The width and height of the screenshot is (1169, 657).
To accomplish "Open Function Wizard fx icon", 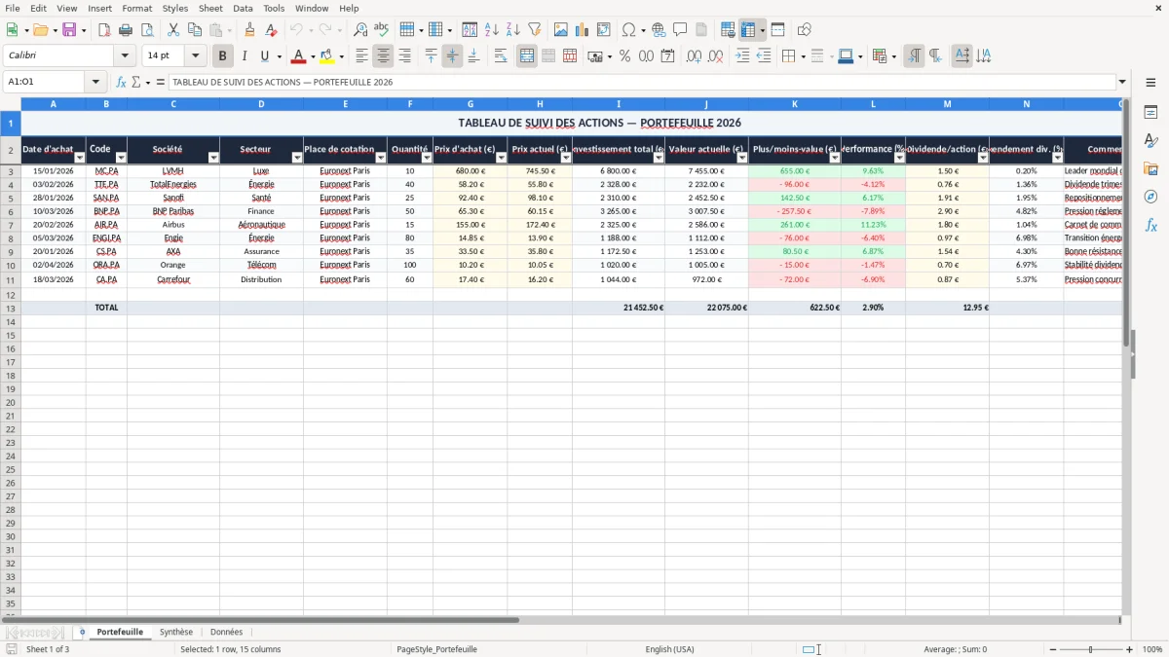I will (x=122, y=82).
